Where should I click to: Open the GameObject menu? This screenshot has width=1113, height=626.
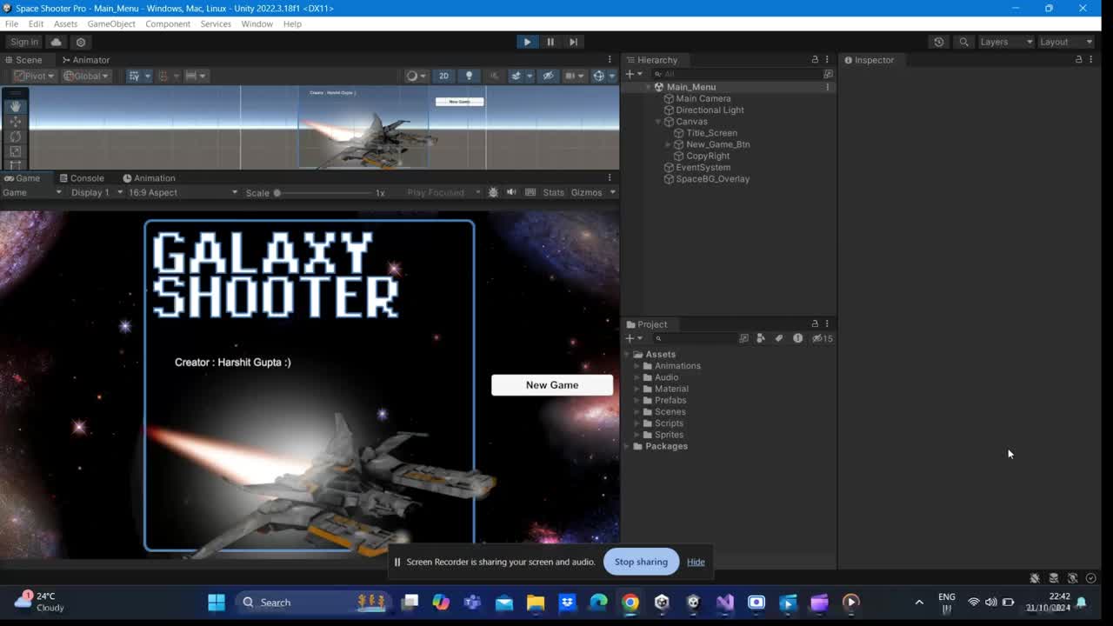(111, 23)
